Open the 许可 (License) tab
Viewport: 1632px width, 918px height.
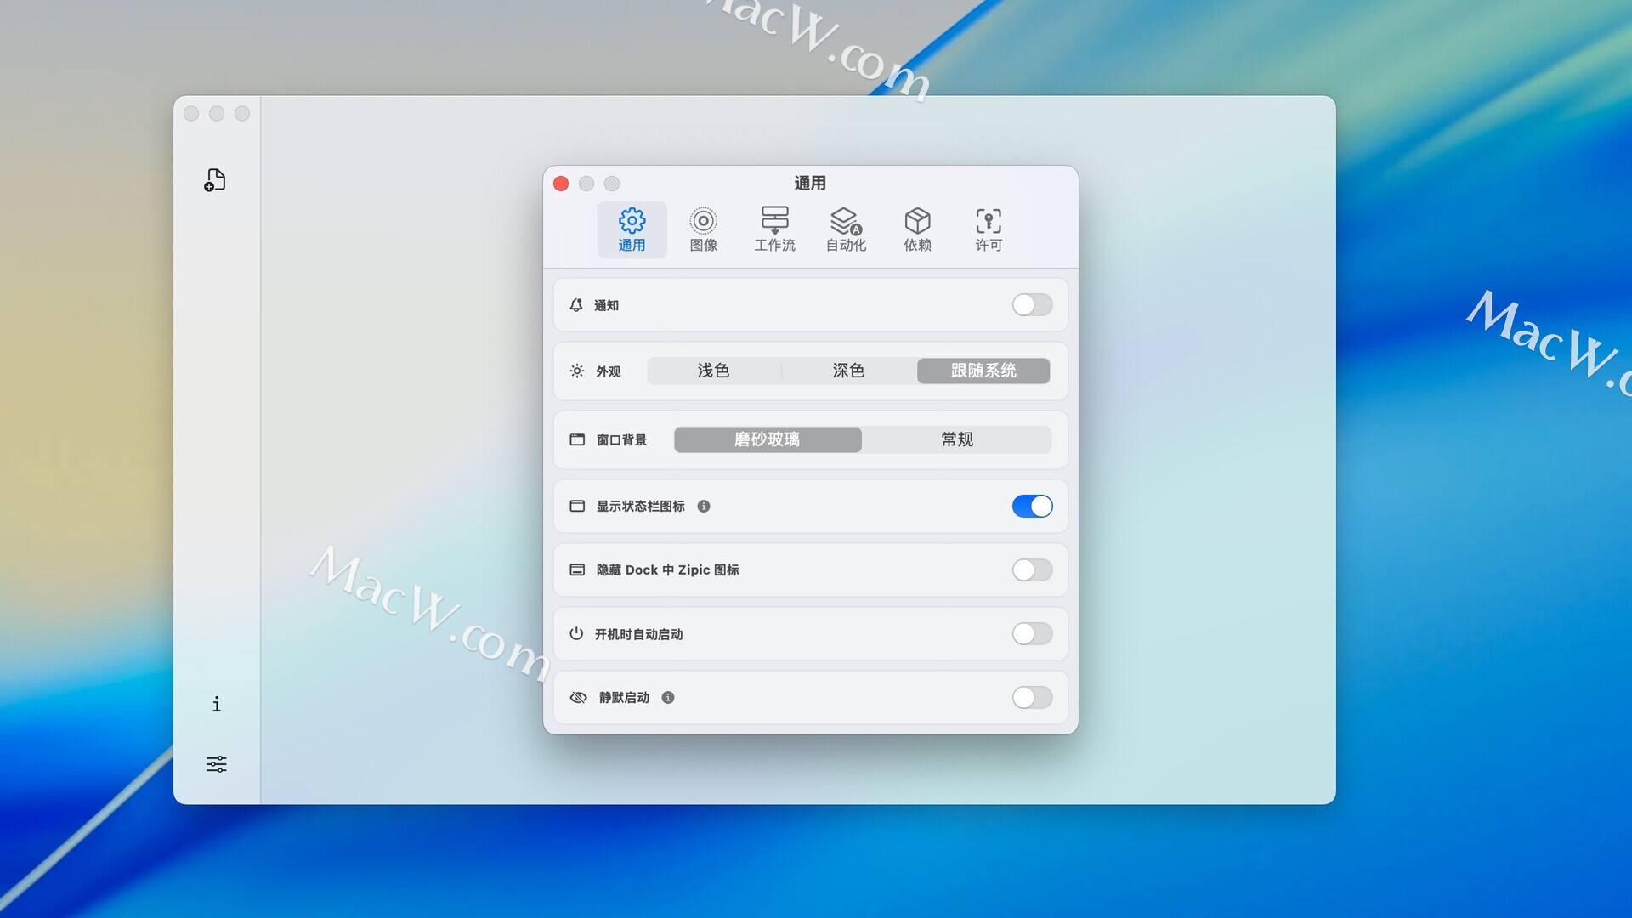[989, 229]
